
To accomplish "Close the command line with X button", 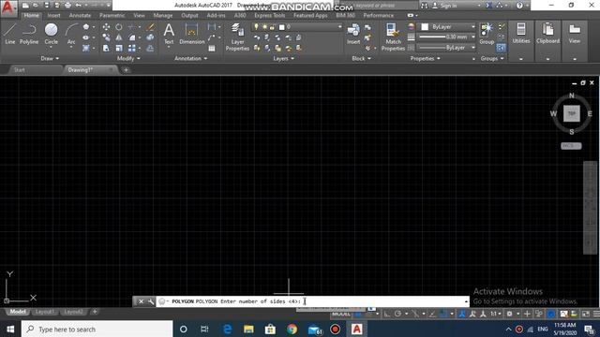I will pos(141,301).
